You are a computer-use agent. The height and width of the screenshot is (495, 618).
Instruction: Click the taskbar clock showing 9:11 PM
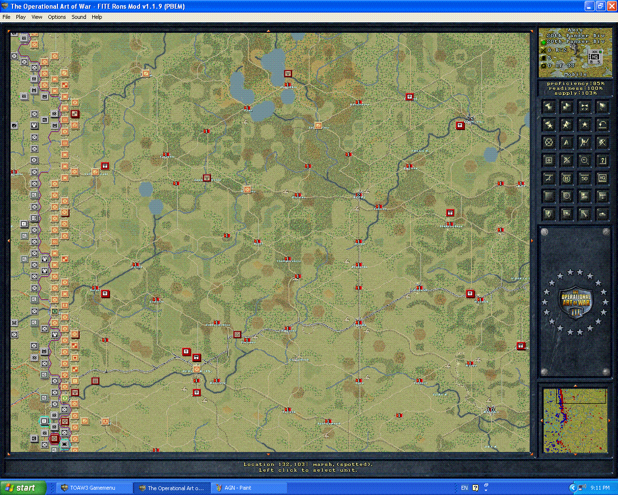click(x=600, y=488)
